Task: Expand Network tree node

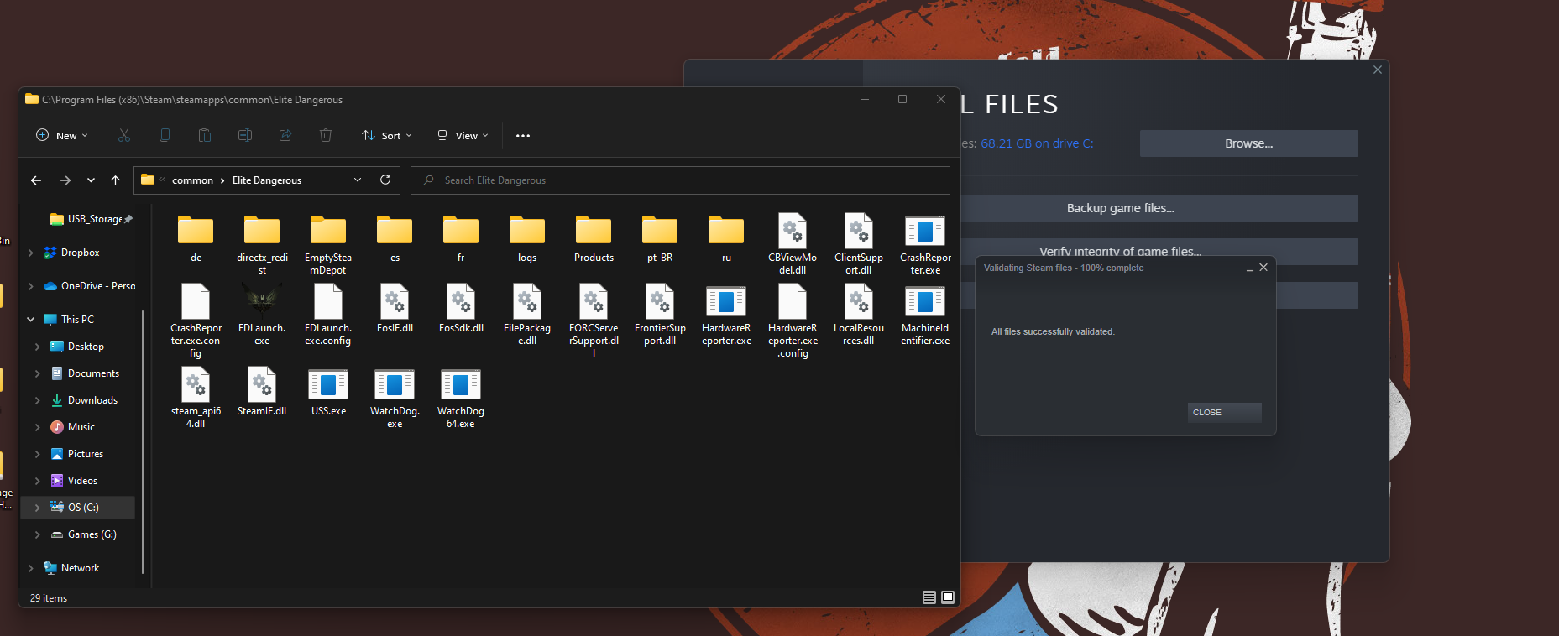Action: tap(31, 568)
